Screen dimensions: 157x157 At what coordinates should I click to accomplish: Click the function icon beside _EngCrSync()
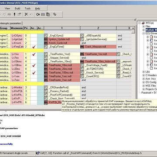pos(46,35)
